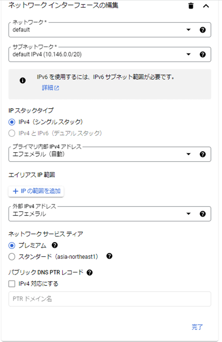
Task: Open the 詳細 link about IPv6
Action: pyautogui.click(x=50, y=88)
